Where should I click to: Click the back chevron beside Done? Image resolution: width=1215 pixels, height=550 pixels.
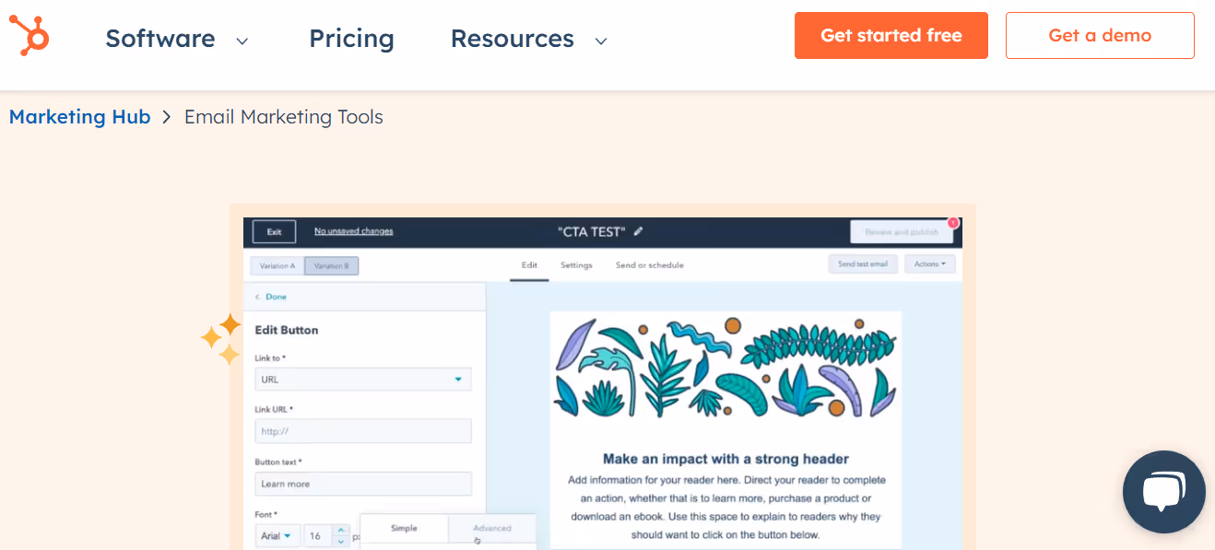pyautogui.click(x=257, y=297)
